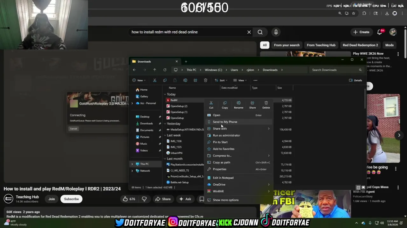Select the Battle.net-Setup file
407x228 pixels.
coord(180,182)
